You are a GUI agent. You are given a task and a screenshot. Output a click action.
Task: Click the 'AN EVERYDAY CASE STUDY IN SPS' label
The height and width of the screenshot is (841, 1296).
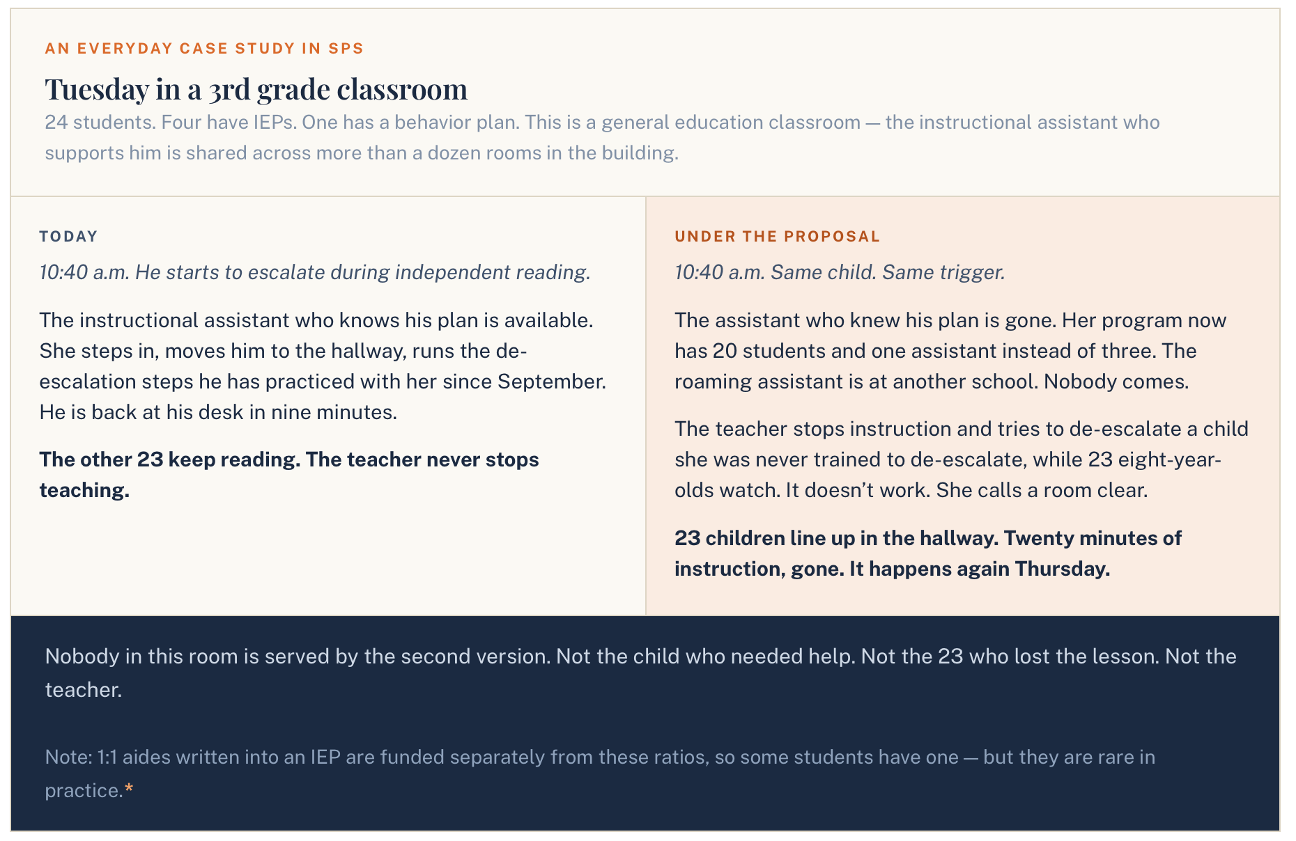pos(204,49)
